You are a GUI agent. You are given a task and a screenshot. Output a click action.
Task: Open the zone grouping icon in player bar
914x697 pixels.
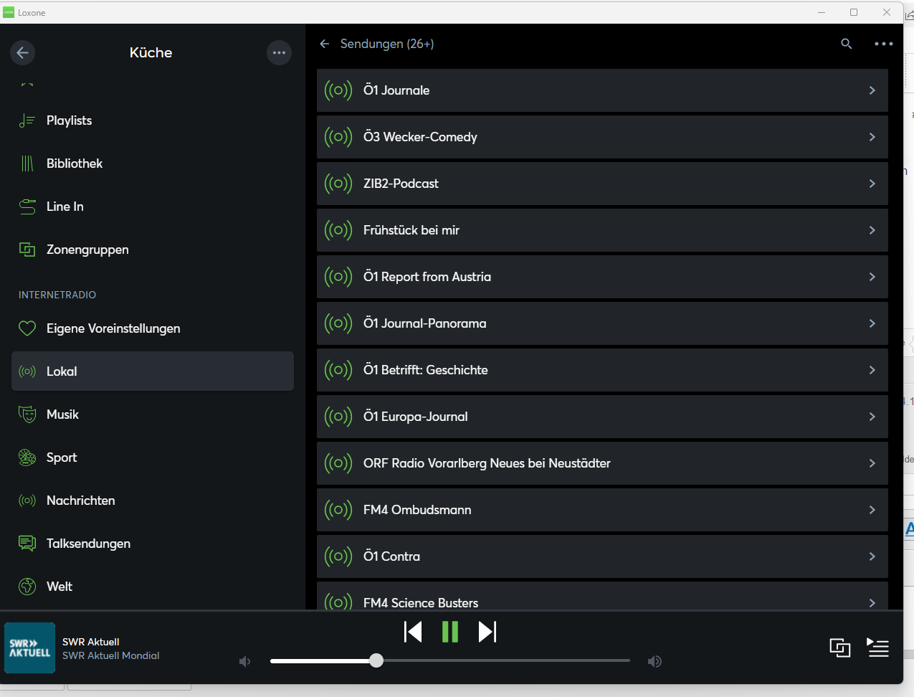[839, 648]
